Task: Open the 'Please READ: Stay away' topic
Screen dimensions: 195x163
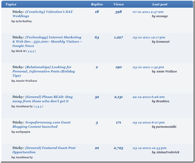Action: pyautogui.click(x=43, y=99)
